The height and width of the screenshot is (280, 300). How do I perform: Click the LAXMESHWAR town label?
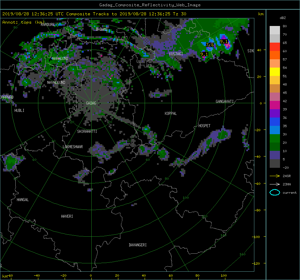[73, 147]
